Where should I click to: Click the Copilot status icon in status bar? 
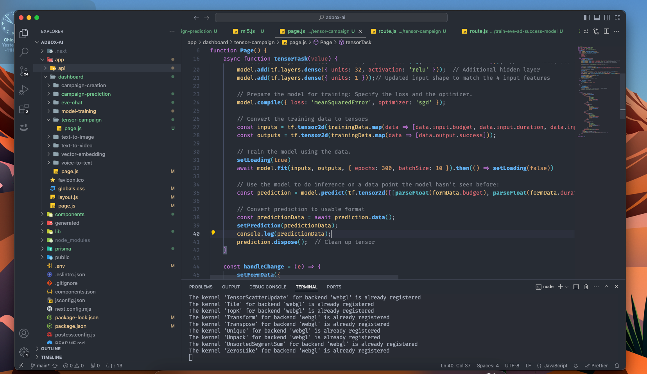coord(575,366)
